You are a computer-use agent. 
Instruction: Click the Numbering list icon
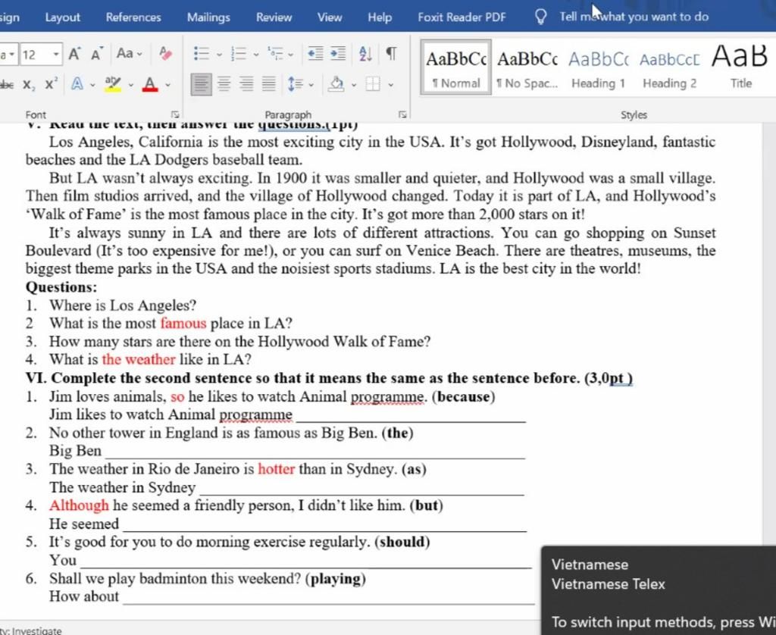coord(239,54)
